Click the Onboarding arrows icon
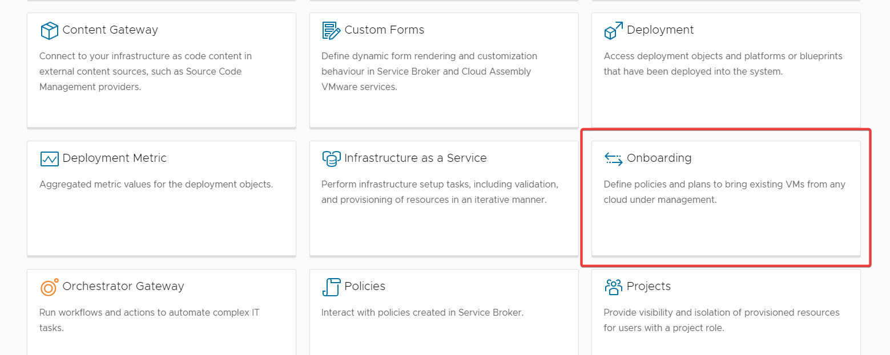 tap(614, 158)
